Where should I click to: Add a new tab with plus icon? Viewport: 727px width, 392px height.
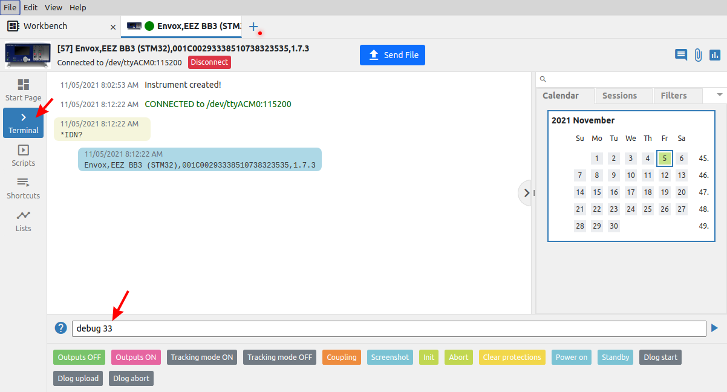(x=253, y=27)
